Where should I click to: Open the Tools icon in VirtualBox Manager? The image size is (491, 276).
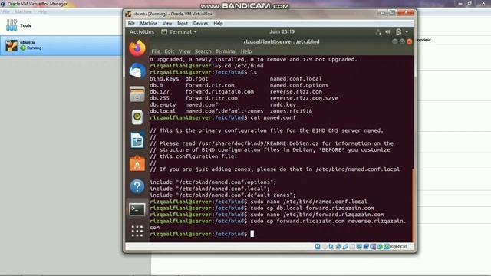(12, 25)
